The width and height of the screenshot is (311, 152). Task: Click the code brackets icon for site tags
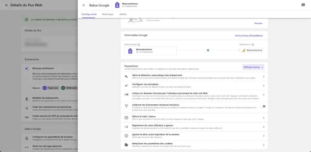point(27,147)
